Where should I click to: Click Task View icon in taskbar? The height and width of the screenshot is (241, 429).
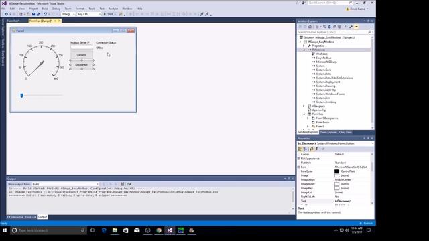[93, 230]
